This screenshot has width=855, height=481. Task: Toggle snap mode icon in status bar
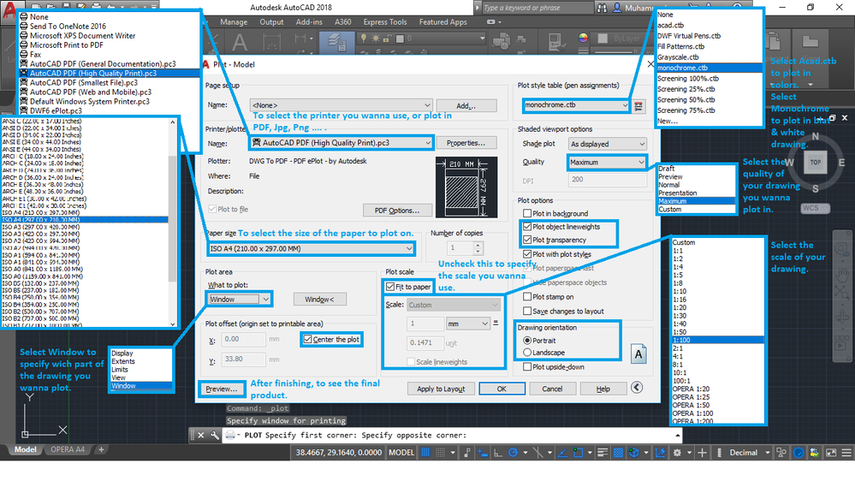pos(440,453)
